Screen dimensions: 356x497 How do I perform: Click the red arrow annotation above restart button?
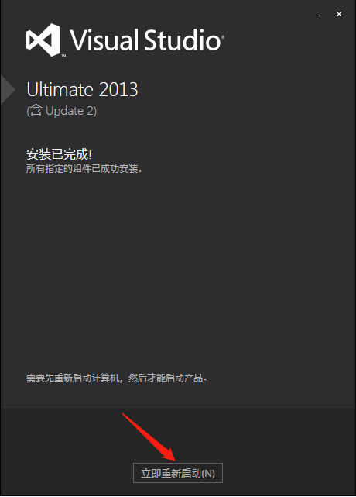(x=149, y=437)
